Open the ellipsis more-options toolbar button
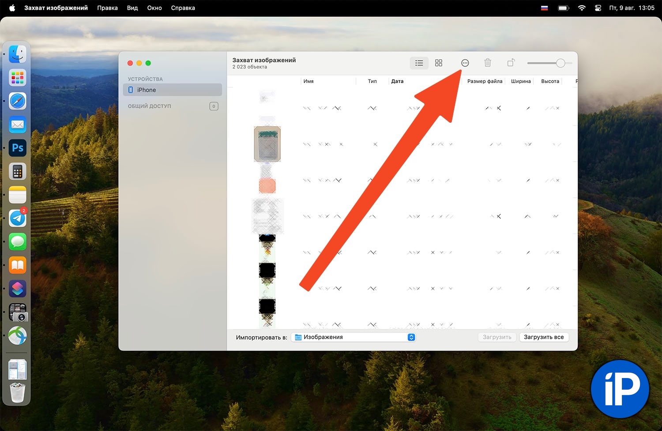Image resolution: width=662 pixels, height=431 pixels. click(x=465, y=63)
